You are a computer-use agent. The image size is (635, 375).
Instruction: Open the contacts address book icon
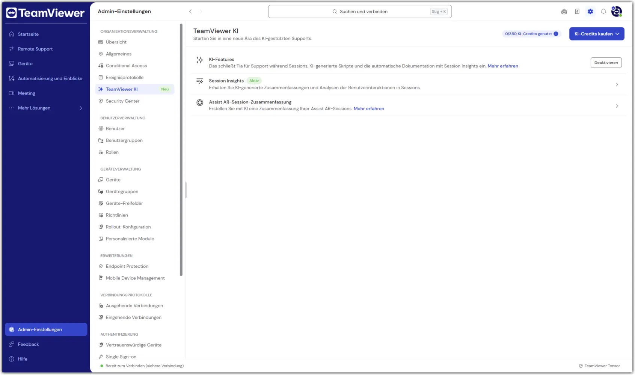(577, 12)
